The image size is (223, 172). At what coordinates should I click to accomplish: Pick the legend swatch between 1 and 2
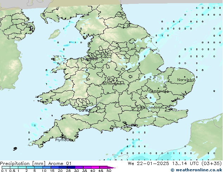click(22, 167)
